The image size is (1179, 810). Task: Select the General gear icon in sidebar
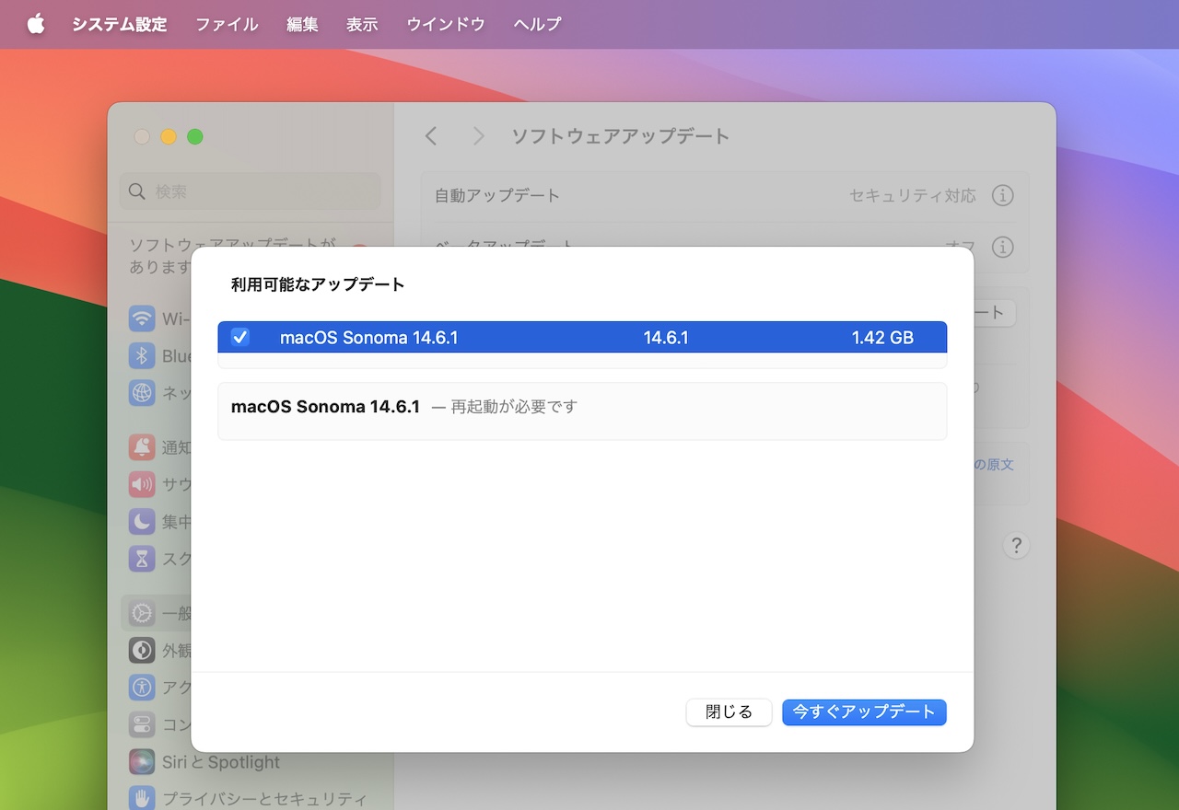(142, 613)
